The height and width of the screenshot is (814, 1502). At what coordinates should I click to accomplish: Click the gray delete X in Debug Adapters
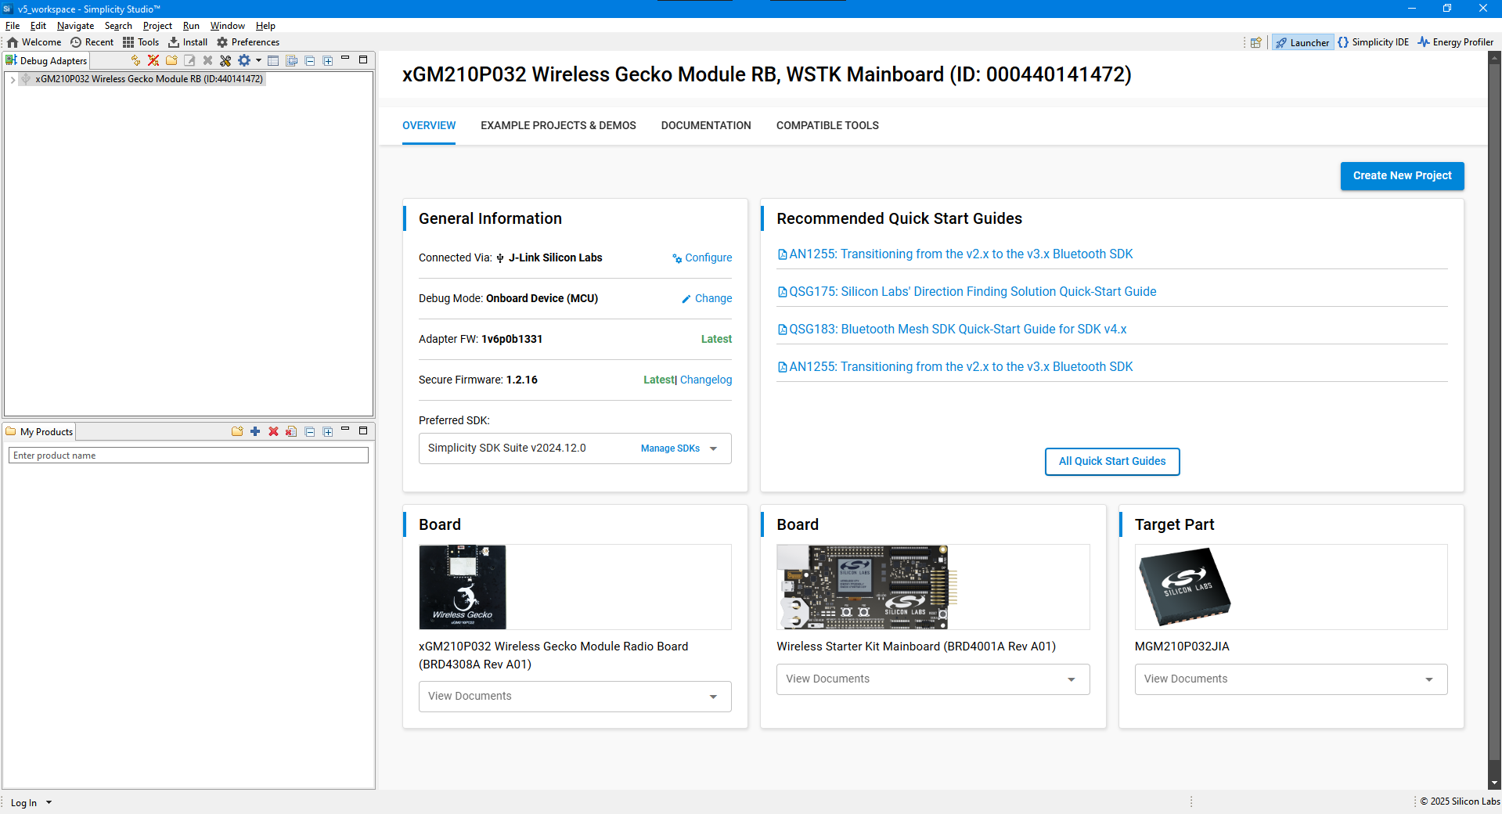coord(207,60)
